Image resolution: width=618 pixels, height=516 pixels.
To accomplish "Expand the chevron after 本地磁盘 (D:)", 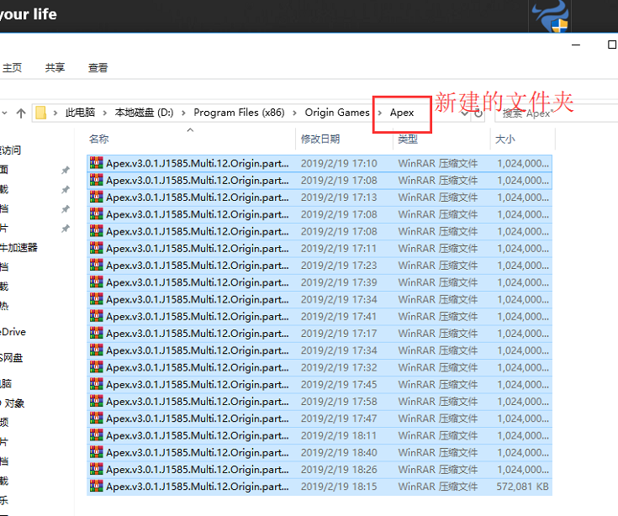I will (x=183, y=113).
